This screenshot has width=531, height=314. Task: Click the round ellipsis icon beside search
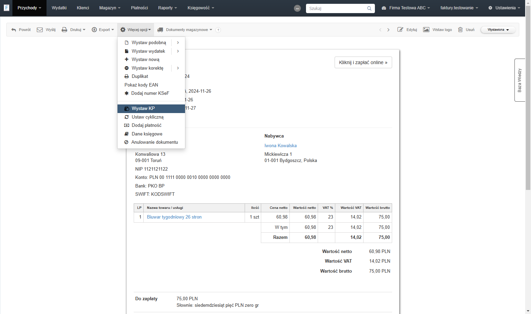point(297,8)
